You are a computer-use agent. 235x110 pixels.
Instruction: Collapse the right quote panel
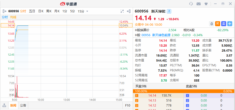[x=129, y=11]
